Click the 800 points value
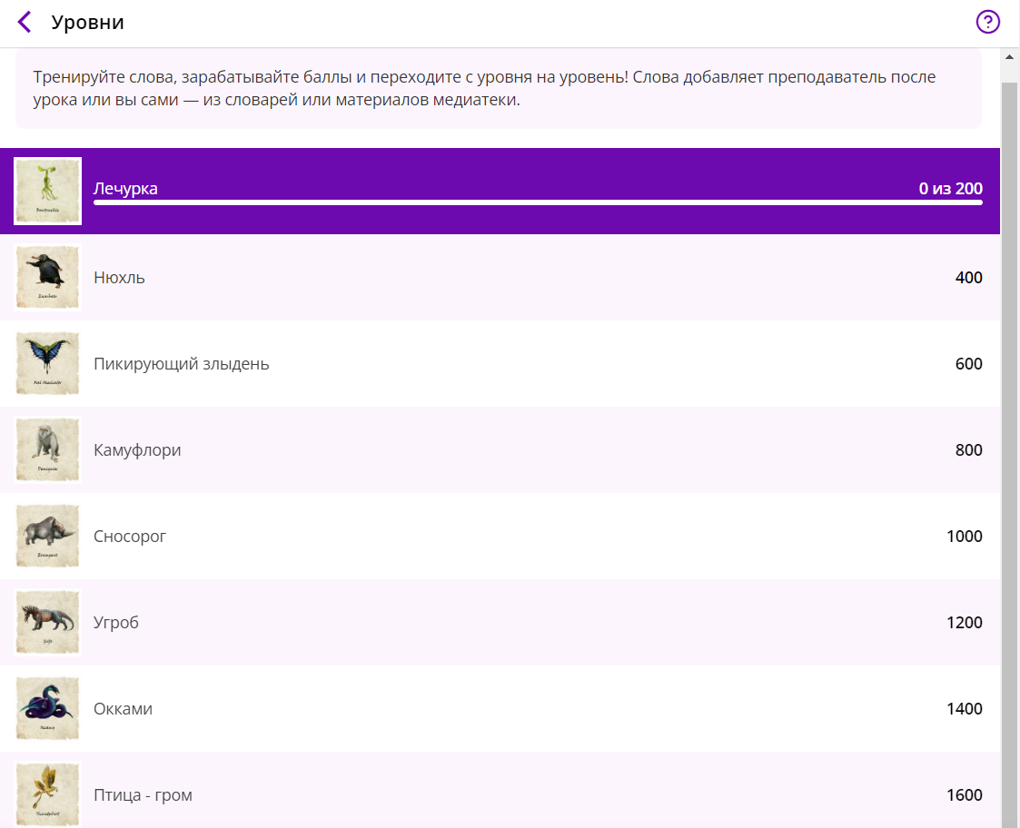The width and height of the screenshot is (1020, 828). tap(968, 450)
